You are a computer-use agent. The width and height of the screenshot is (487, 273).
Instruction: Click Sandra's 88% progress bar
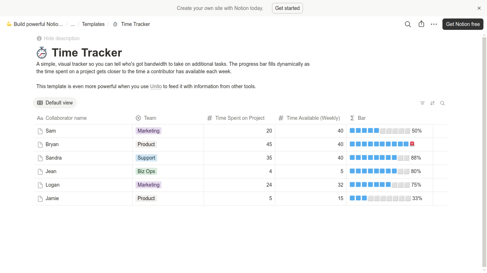385,158
